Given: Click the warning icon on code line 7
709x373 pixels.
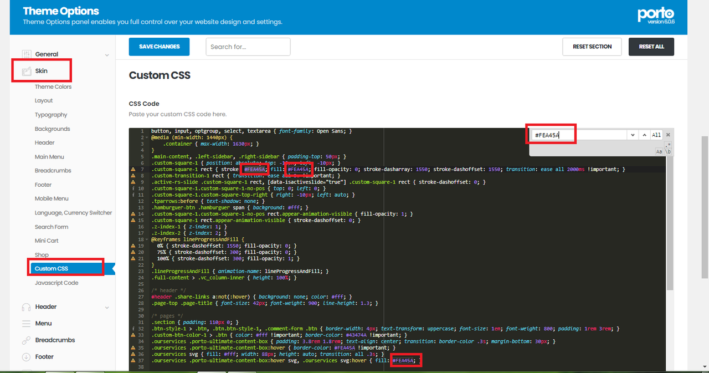Looking at the screenshot, I should pos(133,170).
